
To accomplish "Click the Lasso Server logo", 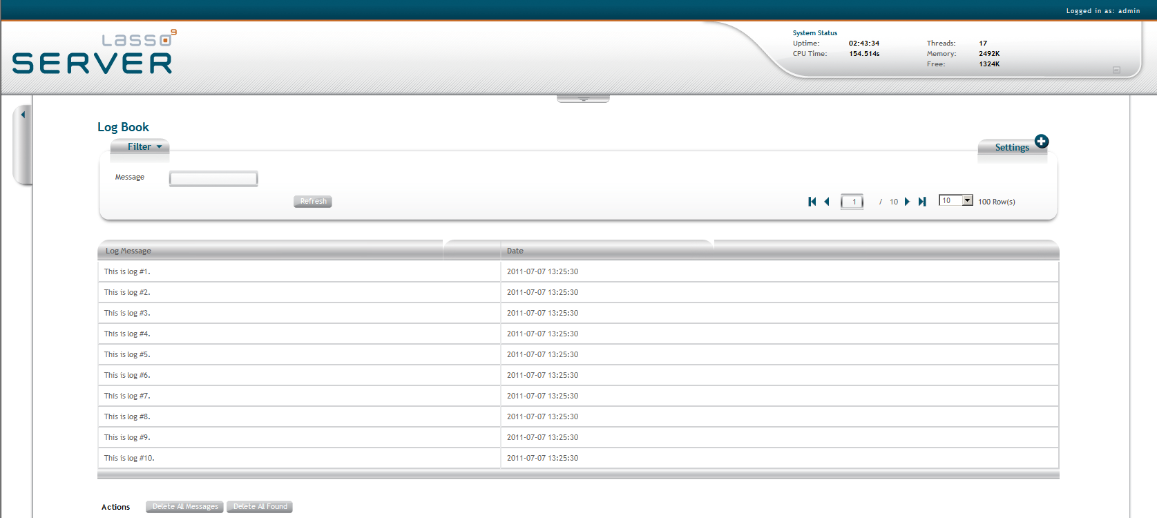I will (x=93, y=54).
